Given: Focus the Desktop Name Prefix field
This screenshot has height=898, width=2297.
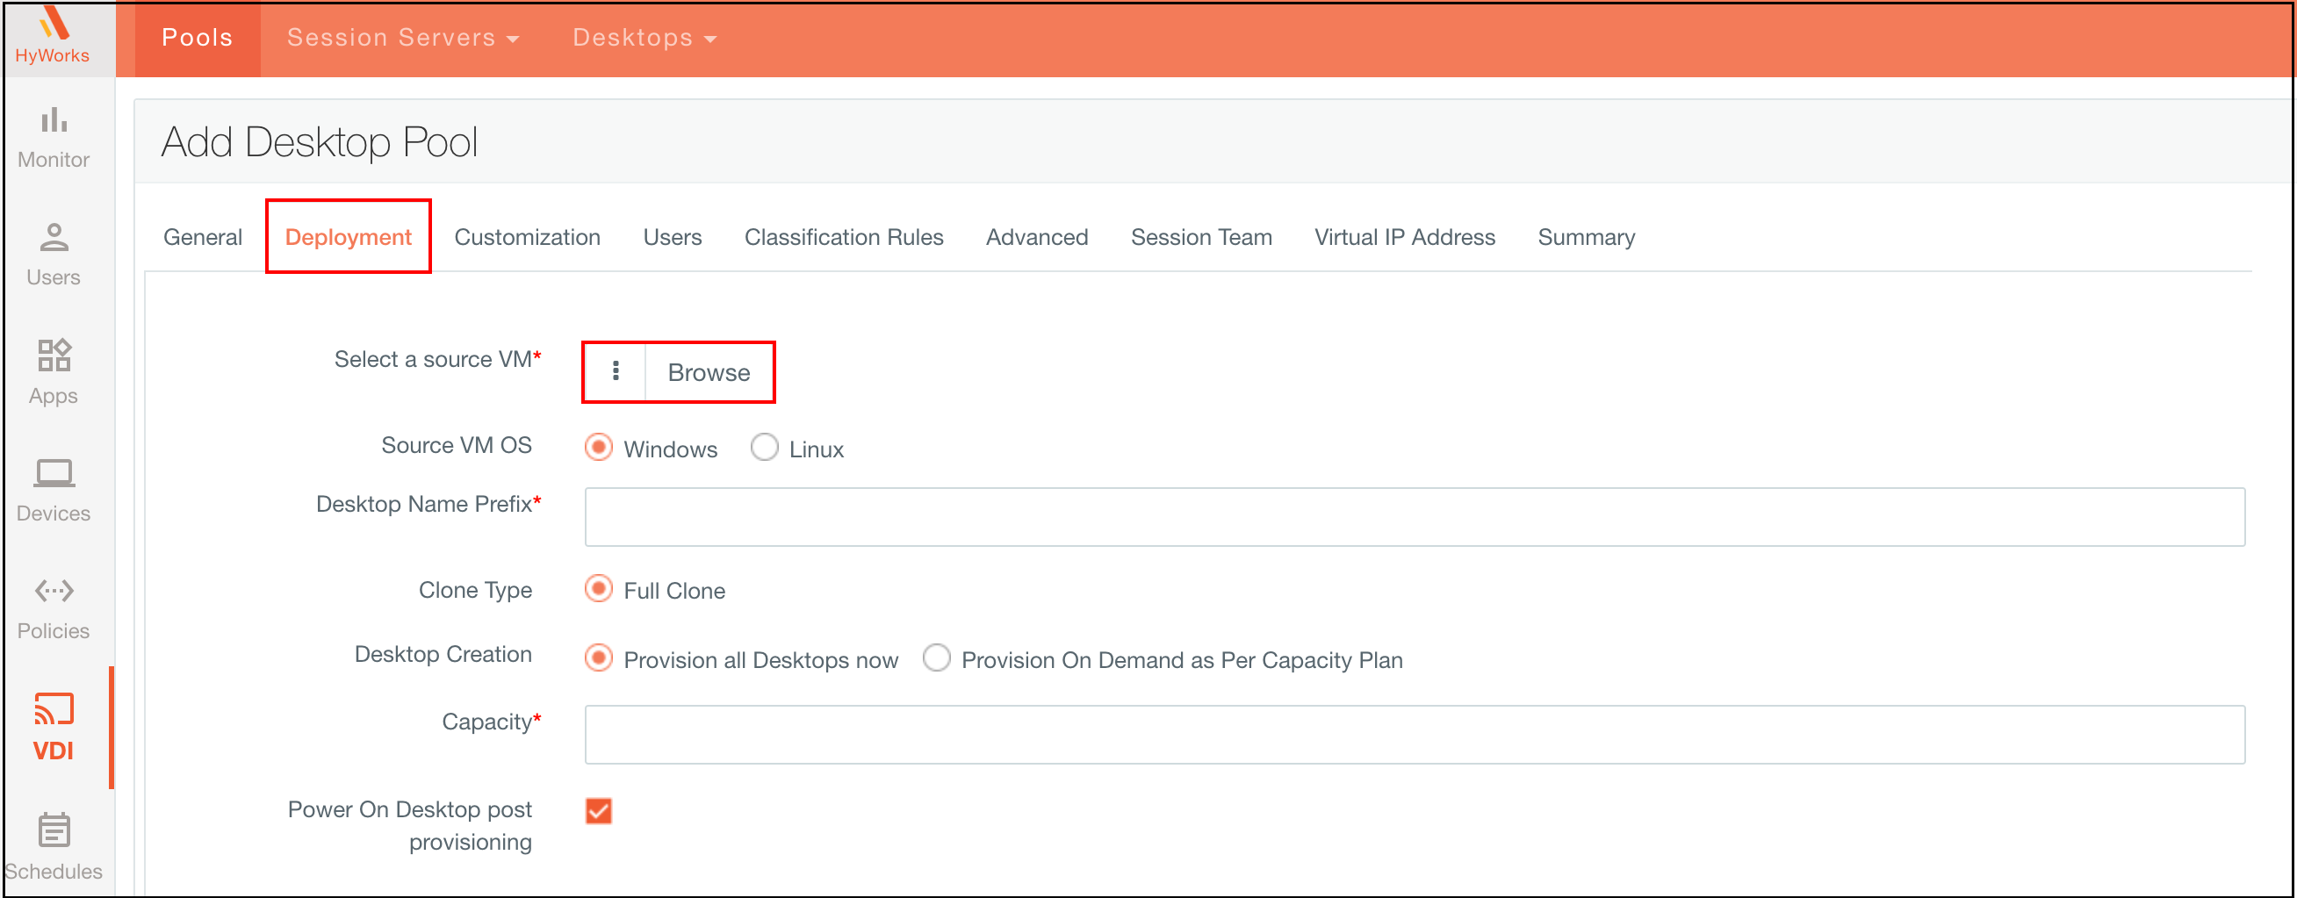Looking at the screenshot, I should 1415,516.
